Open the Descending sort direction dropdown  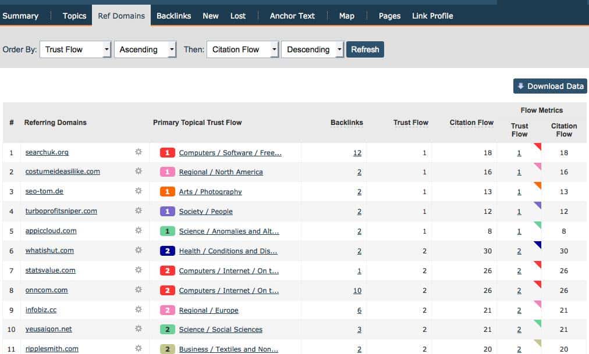[313, 49]
